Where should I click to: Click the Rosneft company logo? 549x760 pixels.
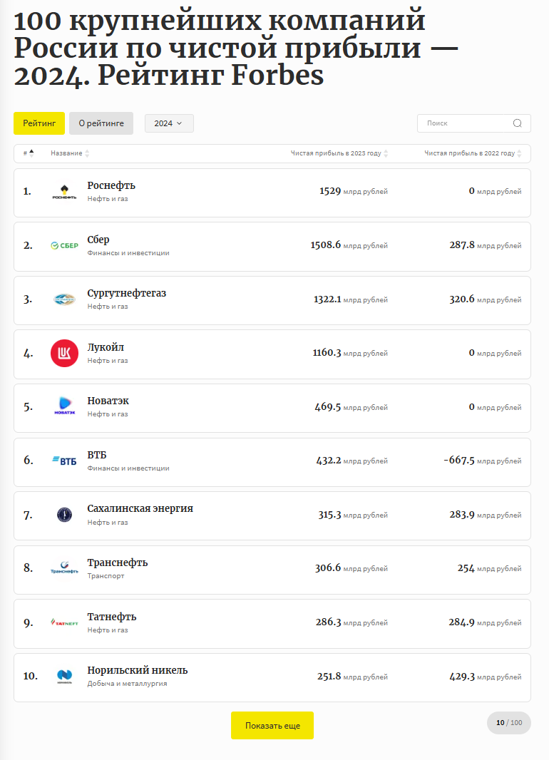pyautogui.click(x=64, y=192)
